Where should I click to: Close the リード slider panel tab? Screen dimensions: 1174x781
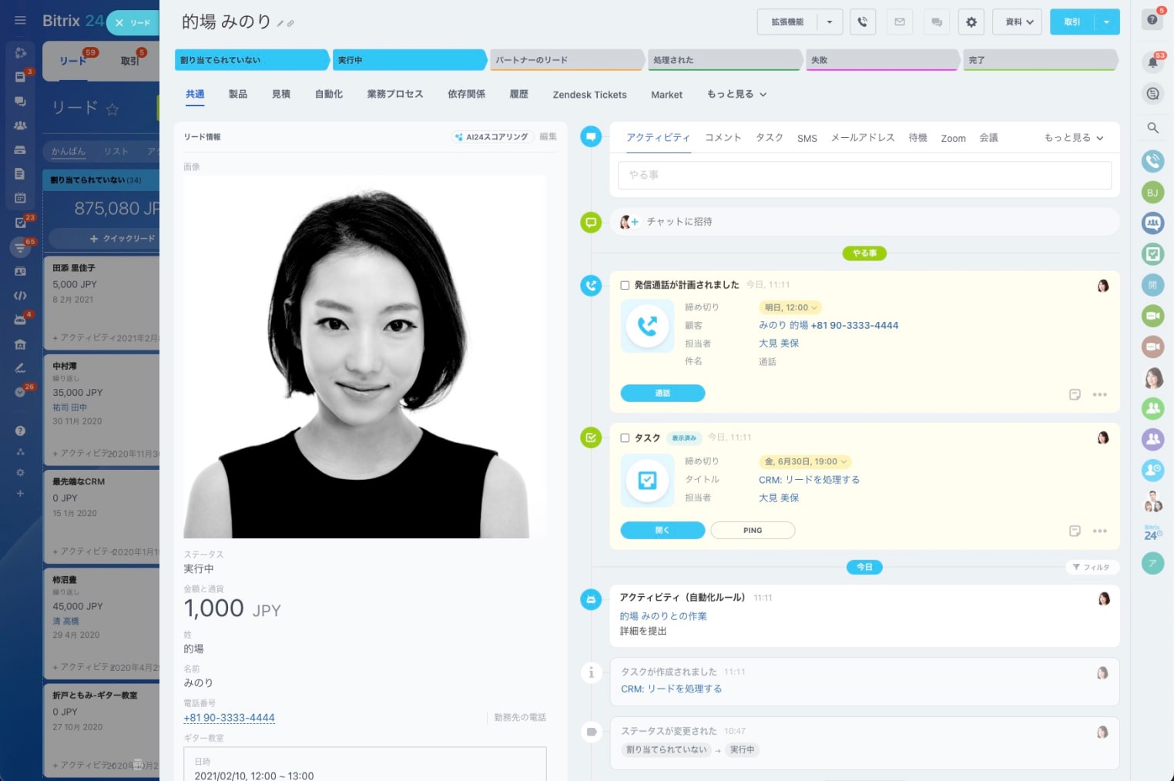(x=132, y=23)
